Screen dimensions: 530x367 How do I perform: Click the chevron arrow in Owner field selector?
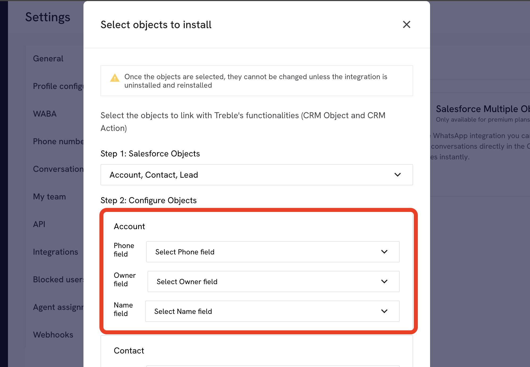pyautogui.click(x=384, y=281)
